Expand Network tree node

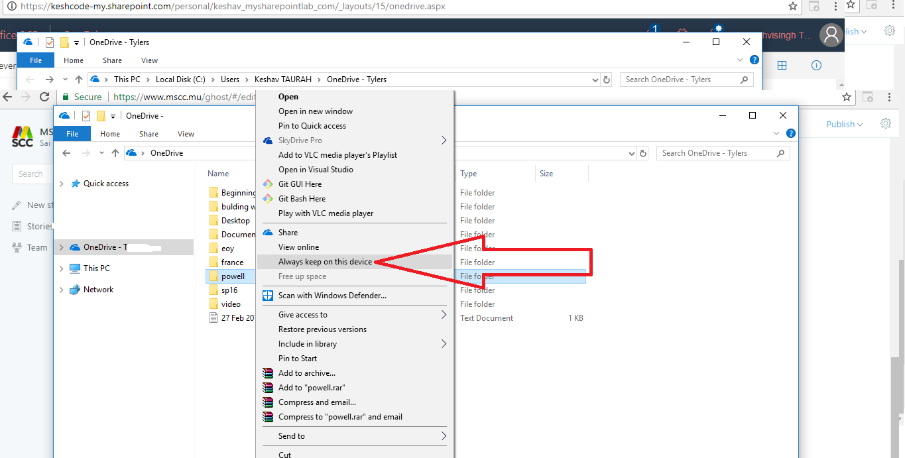point(62,290)
